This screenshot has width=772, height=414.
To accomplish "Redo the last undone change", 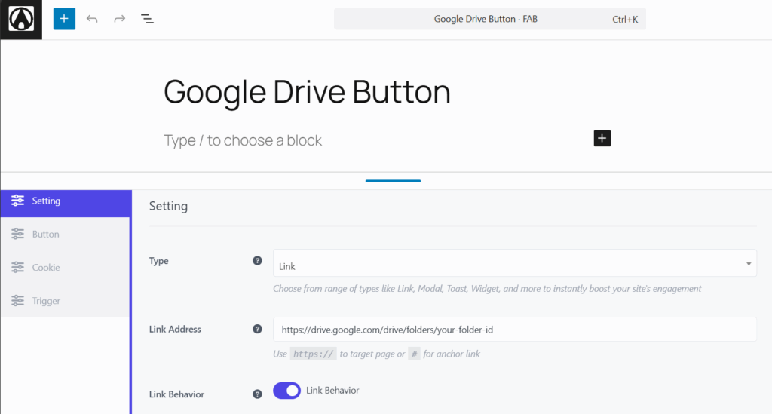I will (119, 19).
